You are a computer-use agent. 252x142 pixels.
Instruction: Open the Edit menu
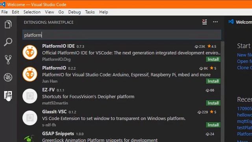click(x=15, y=12)
